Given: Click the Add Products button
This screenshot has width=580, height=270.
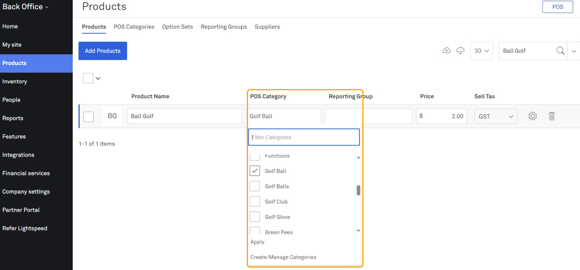Looking at the screenshot, I should point(103,51).
